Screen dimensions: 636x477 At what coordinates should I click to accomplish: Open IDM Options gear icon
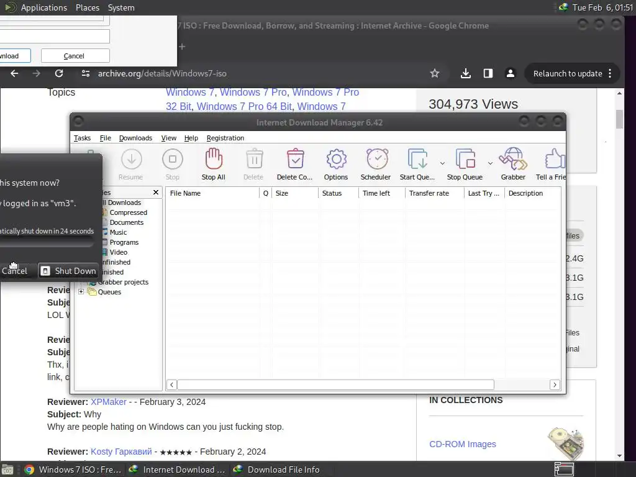click(x=336, y=159)
